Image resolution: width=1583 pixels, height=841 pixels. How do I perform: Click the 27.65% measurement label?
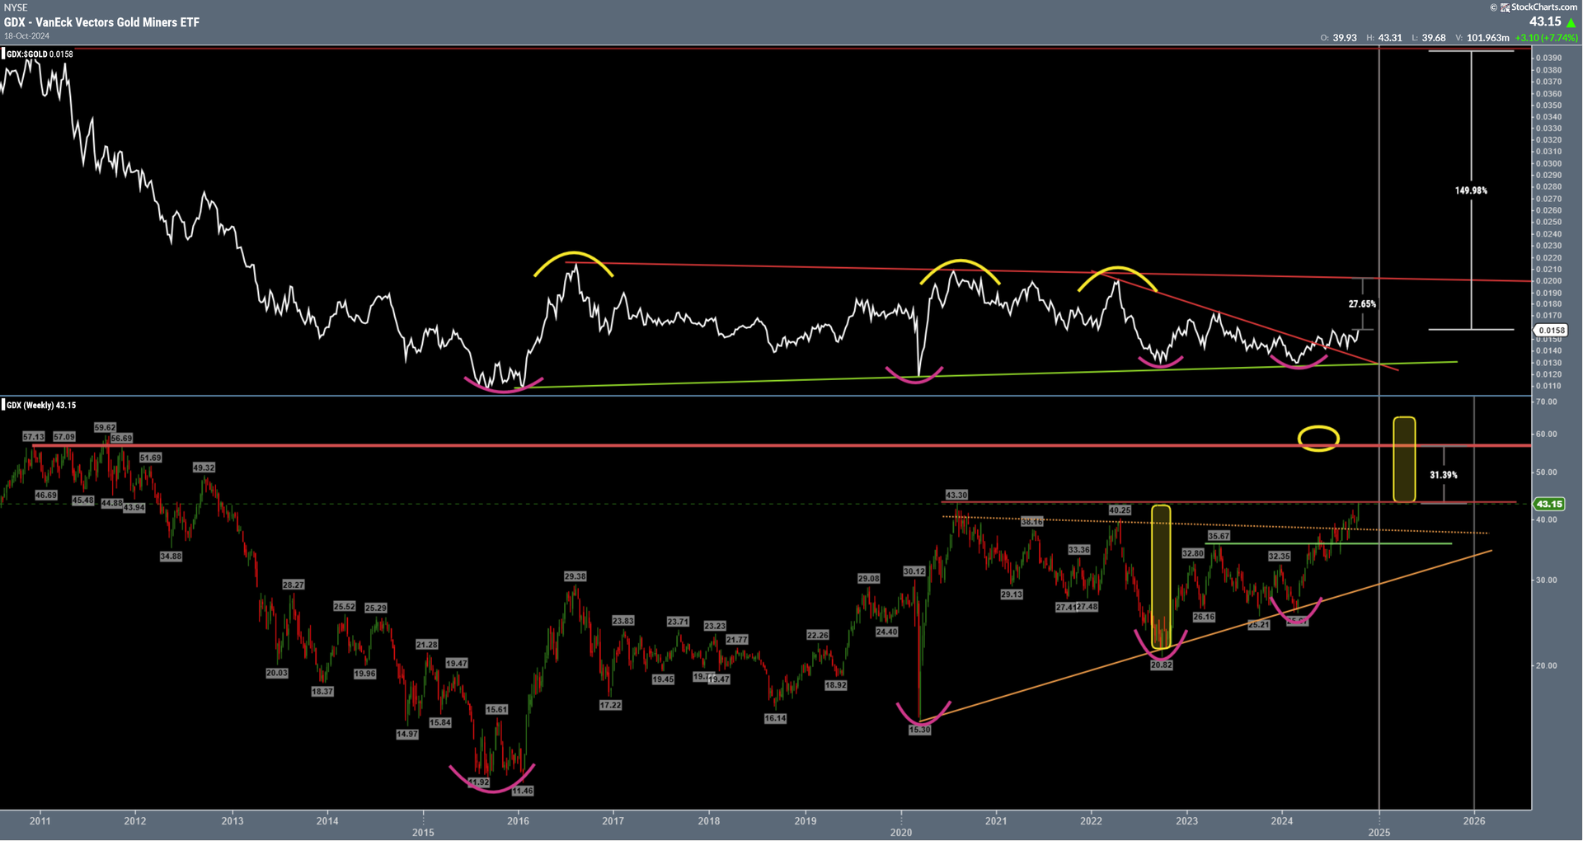pos(1362,304)
